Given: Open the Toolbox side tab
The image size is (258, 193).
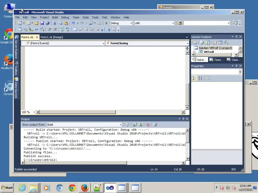Looking at the screenshot, I should coord(16,68).
